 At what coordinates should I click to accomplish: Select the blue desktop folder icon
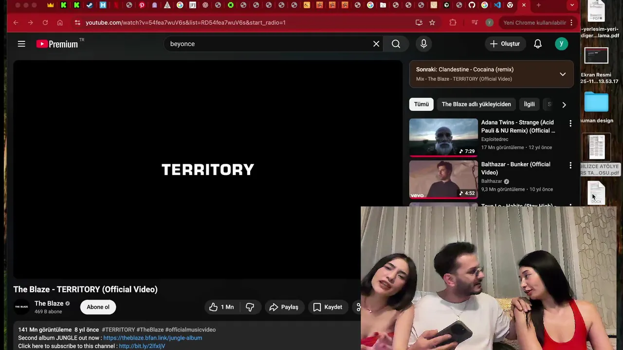[596, 103]
